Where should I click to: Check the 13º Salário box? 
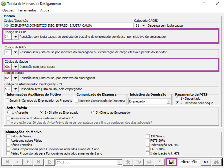(x=148, y=136)
